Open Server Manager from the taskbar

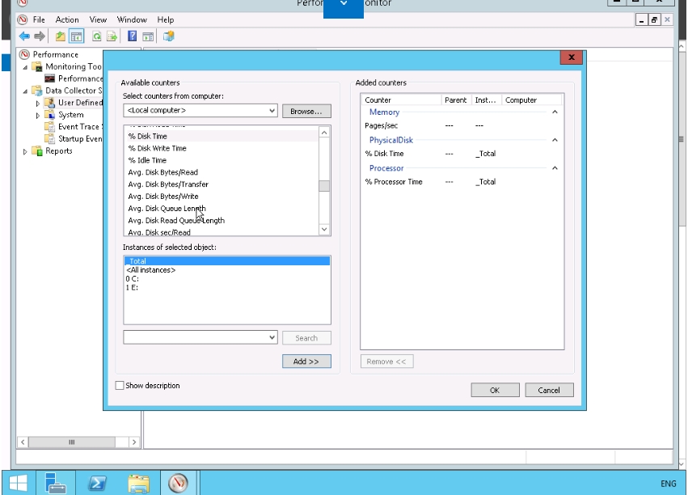click(x=56, y=483)
